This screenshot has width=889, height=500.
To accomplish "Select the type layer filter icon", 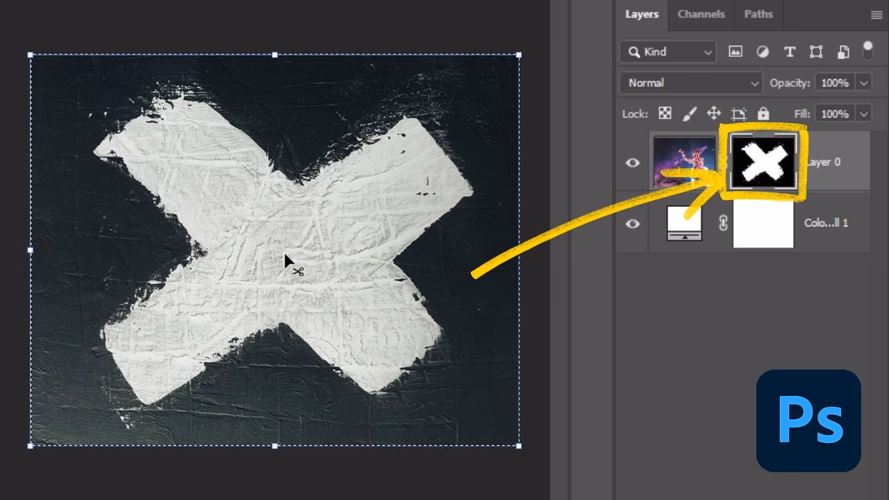I will pos(790,51).
